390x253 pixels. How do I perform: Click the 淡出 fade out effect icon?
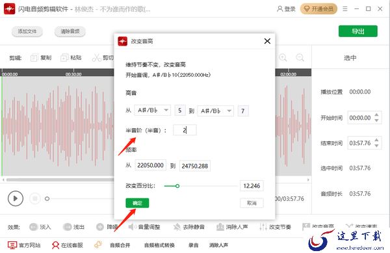click(67, 227)
